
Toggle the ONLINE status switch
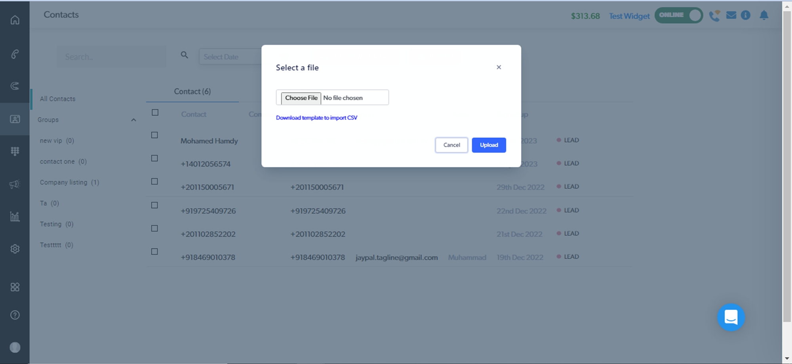click(x=678, y=15)
